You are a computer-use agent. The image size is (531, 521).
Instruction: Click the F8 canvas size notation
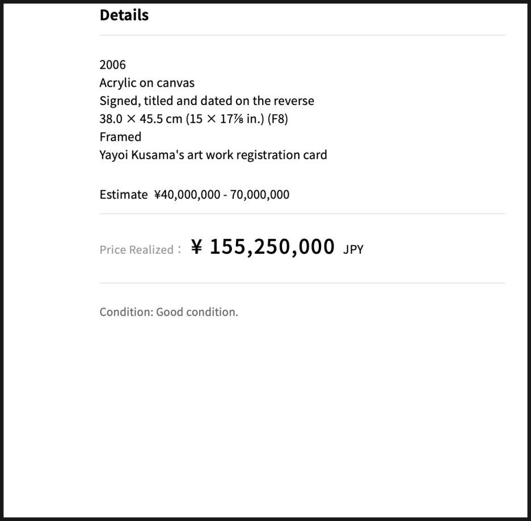point(277,119)
